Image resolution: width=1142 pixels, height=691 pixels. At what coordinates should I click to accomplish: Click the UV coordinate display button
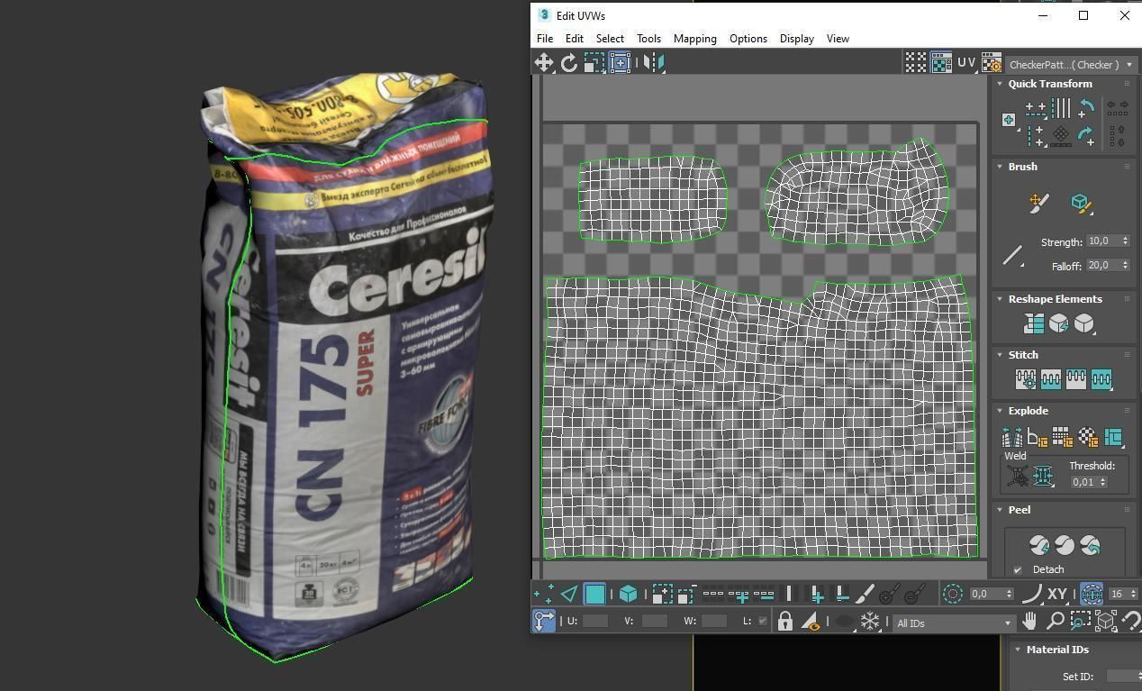click(x=966, y=62)
